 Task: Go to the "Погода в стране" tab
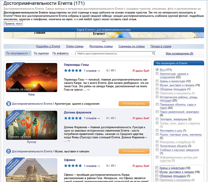coord(161,47)
